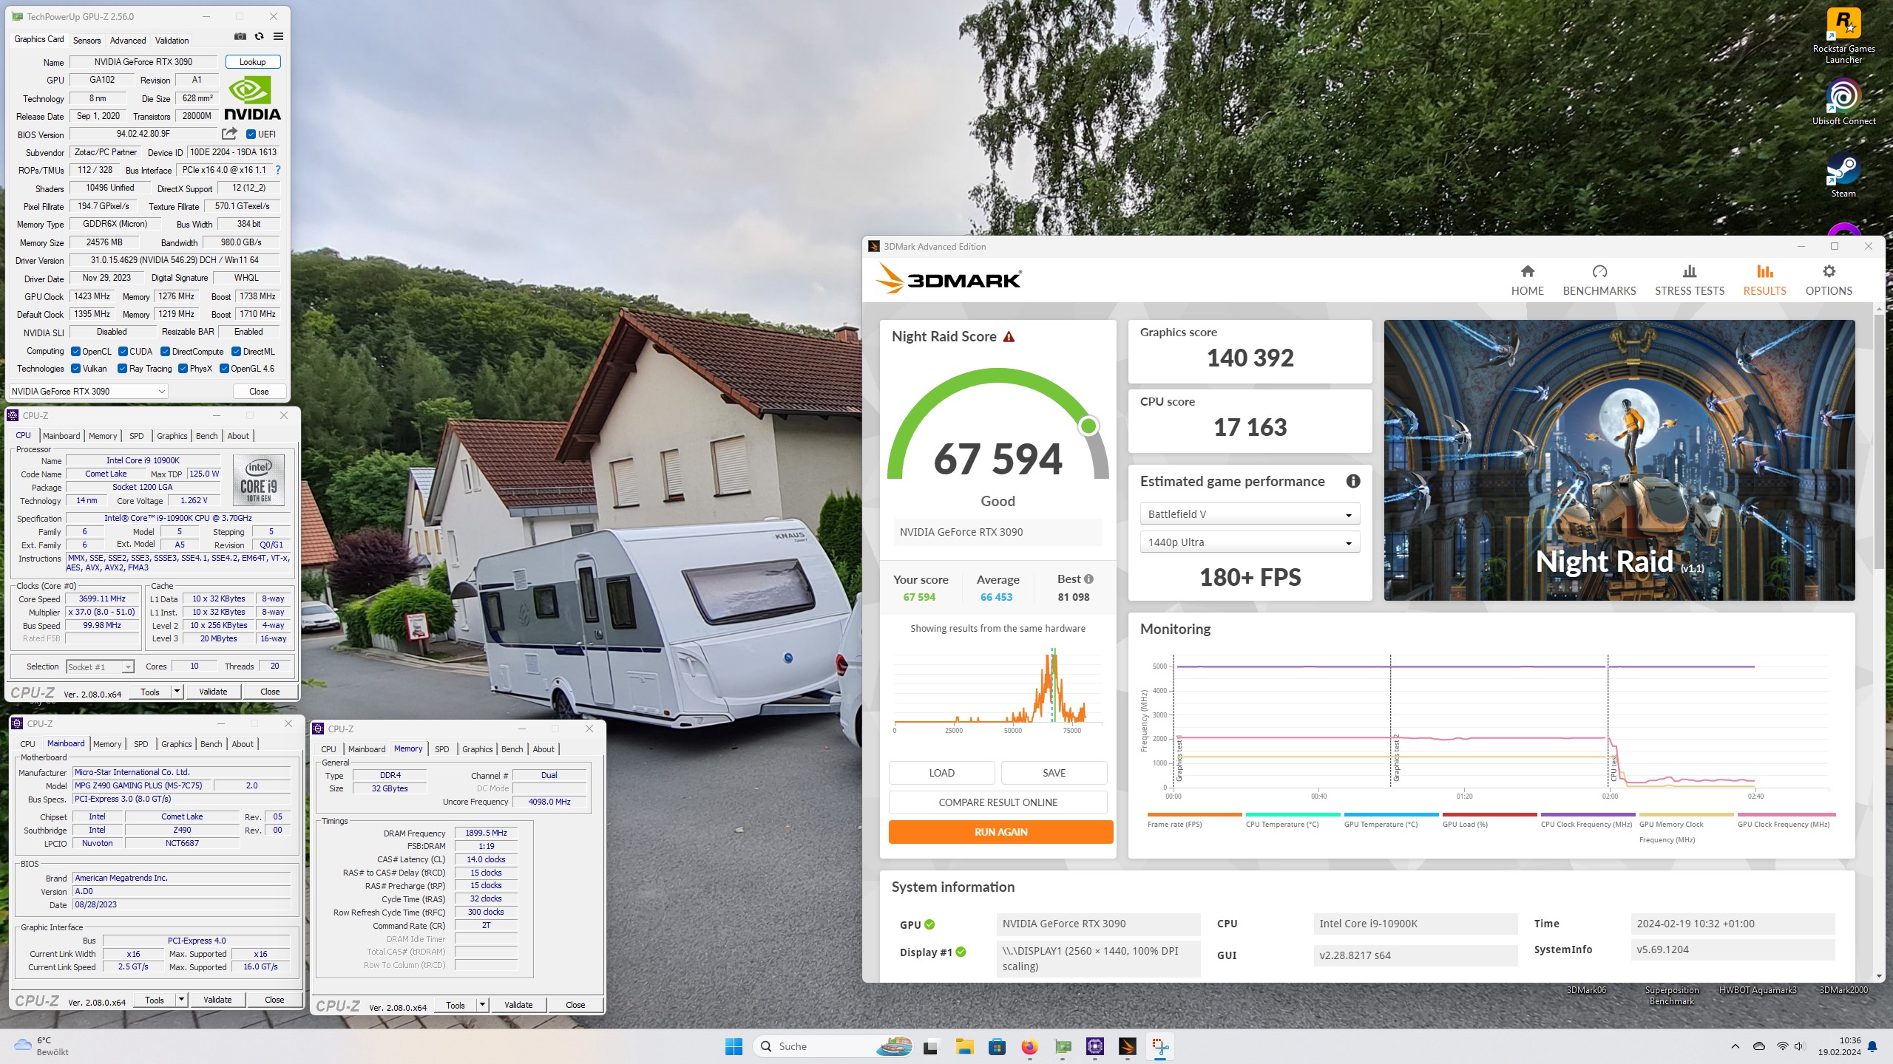Click the CPU Clock Frequency purple legend swatch
Screen dimensions: 1893x1064
(1588, 814)
